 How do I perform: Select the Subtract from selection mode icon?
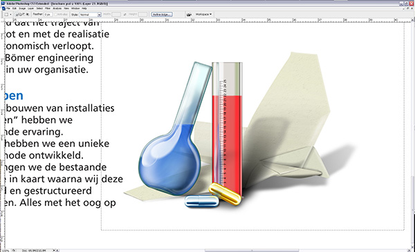(x=24, y=14)
